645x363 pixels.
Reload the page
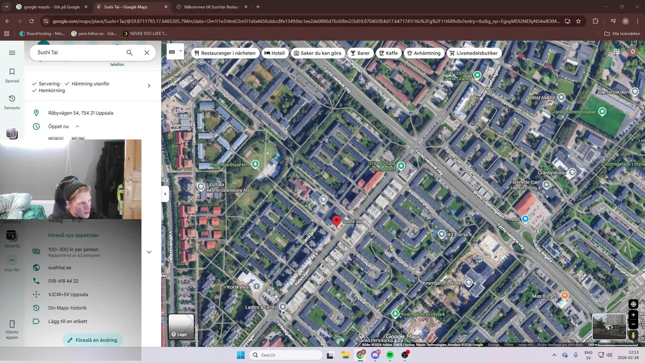[32, 21]
